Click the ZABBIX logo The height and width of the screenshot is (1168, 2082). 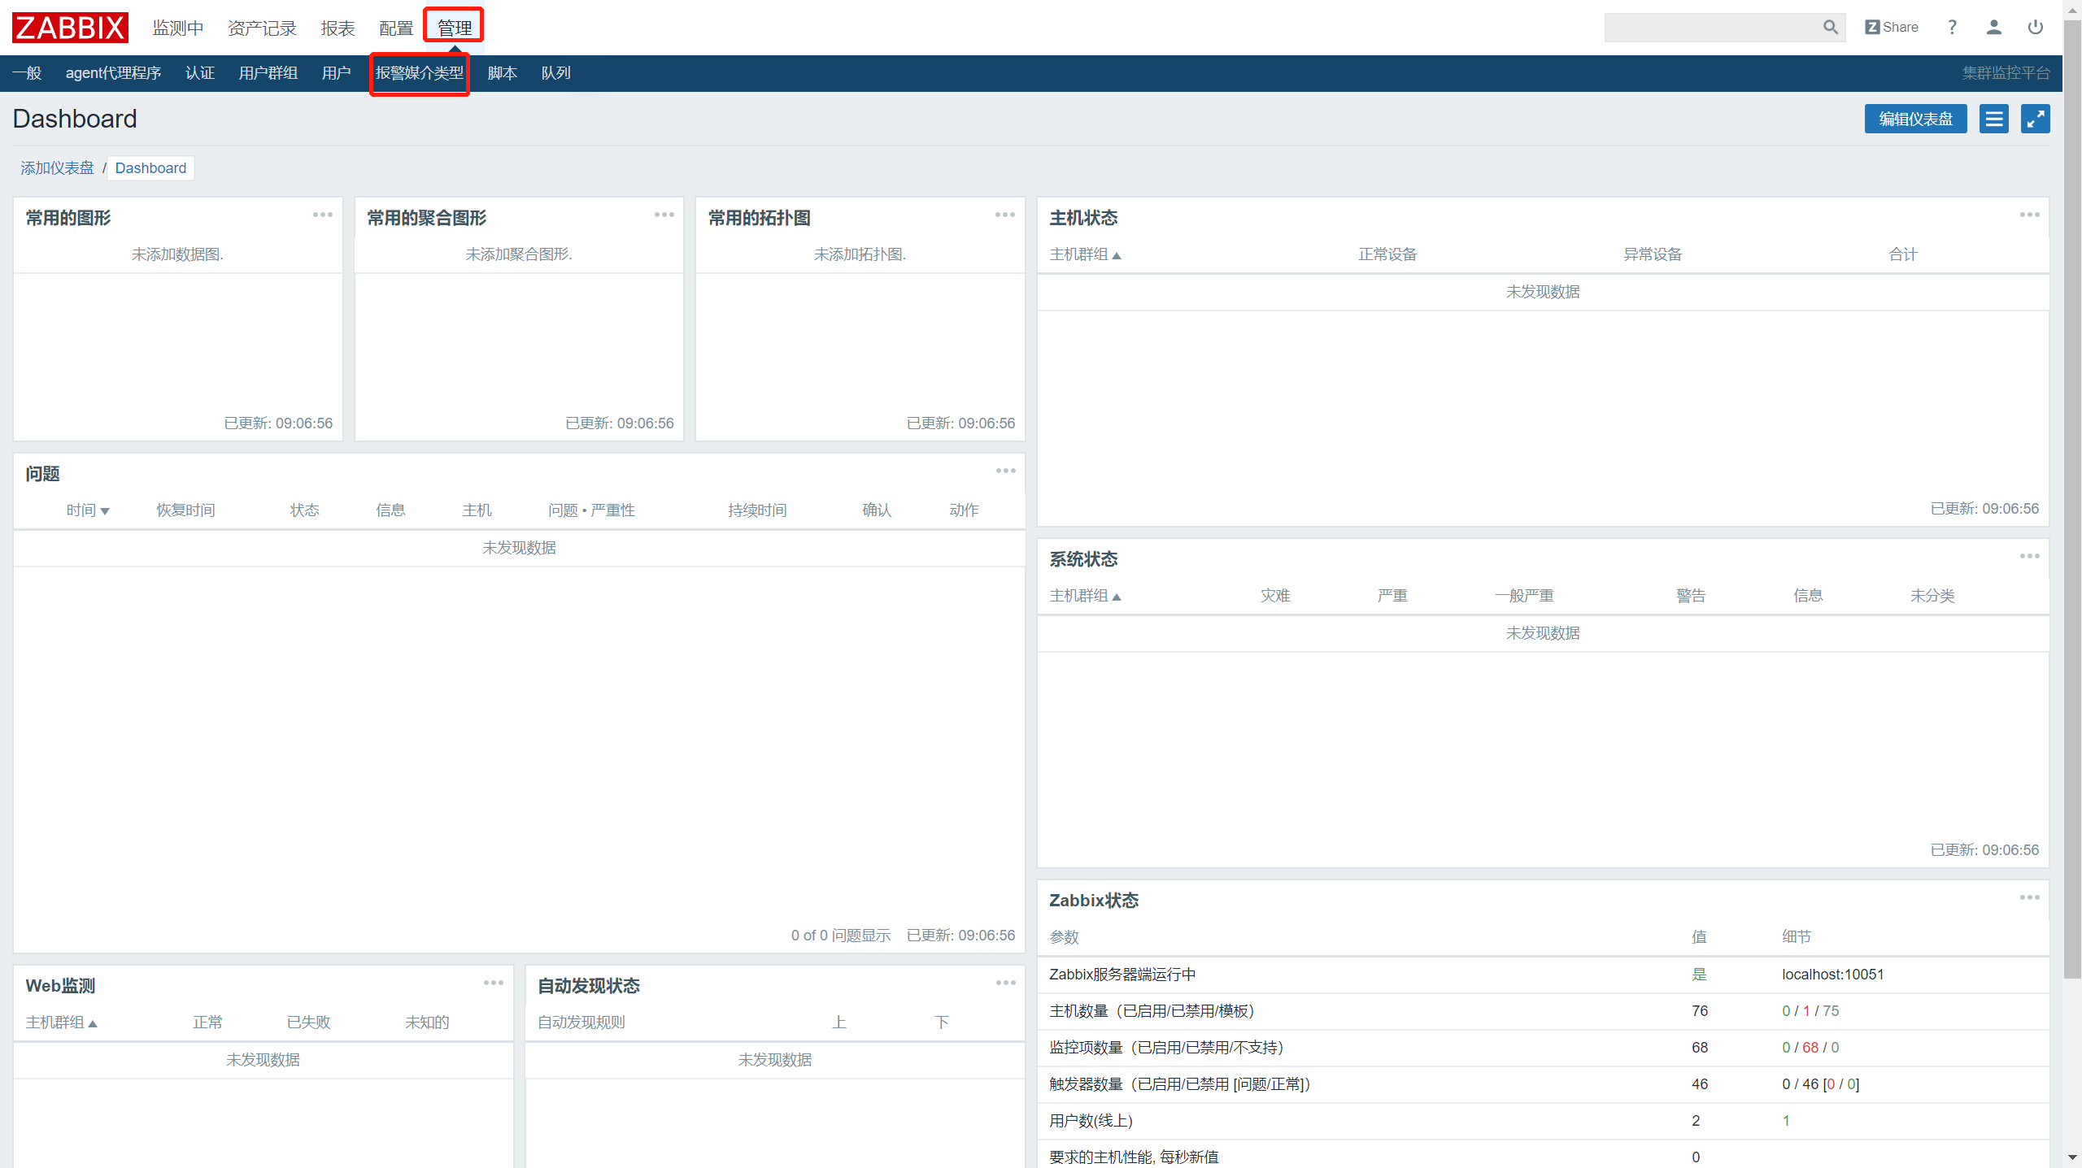[70, 28]
